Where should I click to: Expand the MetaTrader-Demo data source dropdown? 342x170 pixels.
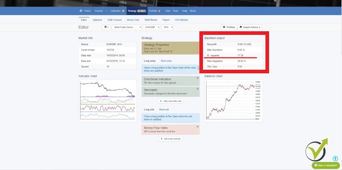(x=126, y=27)
